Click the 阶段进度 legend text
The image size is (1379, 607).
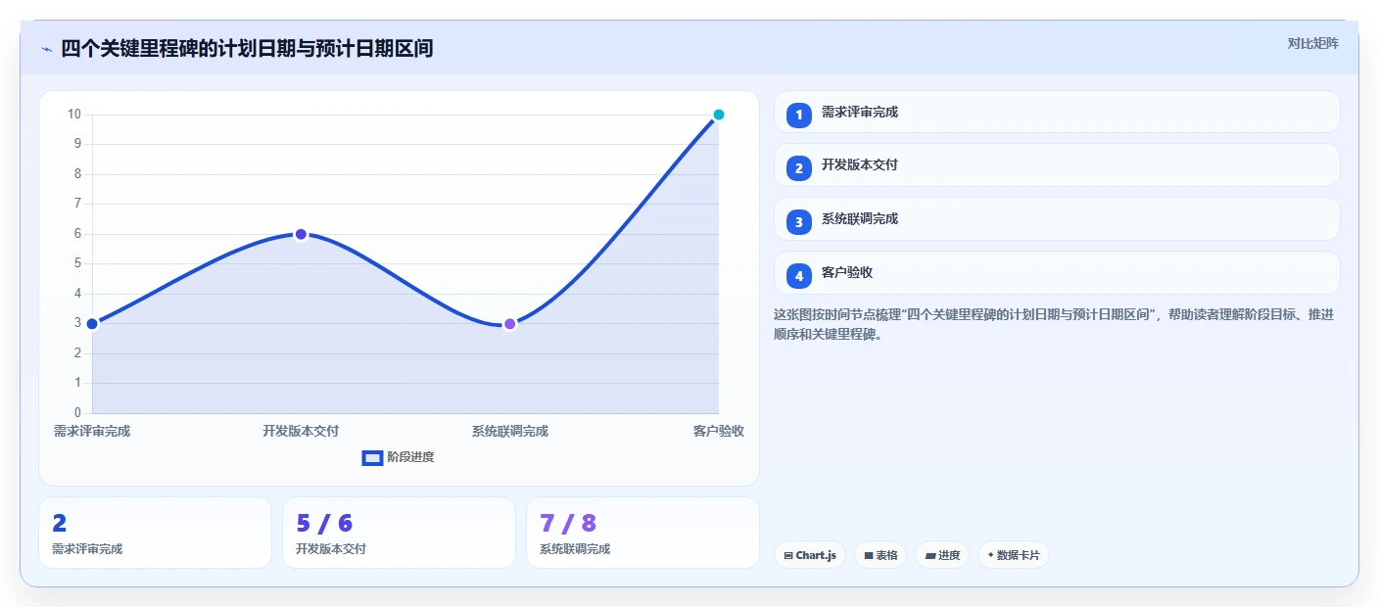(410, 457)
